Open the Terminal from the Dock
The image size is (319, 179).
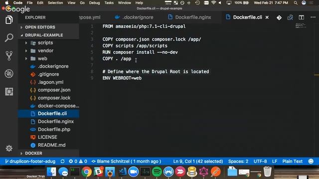pos(75,172)
